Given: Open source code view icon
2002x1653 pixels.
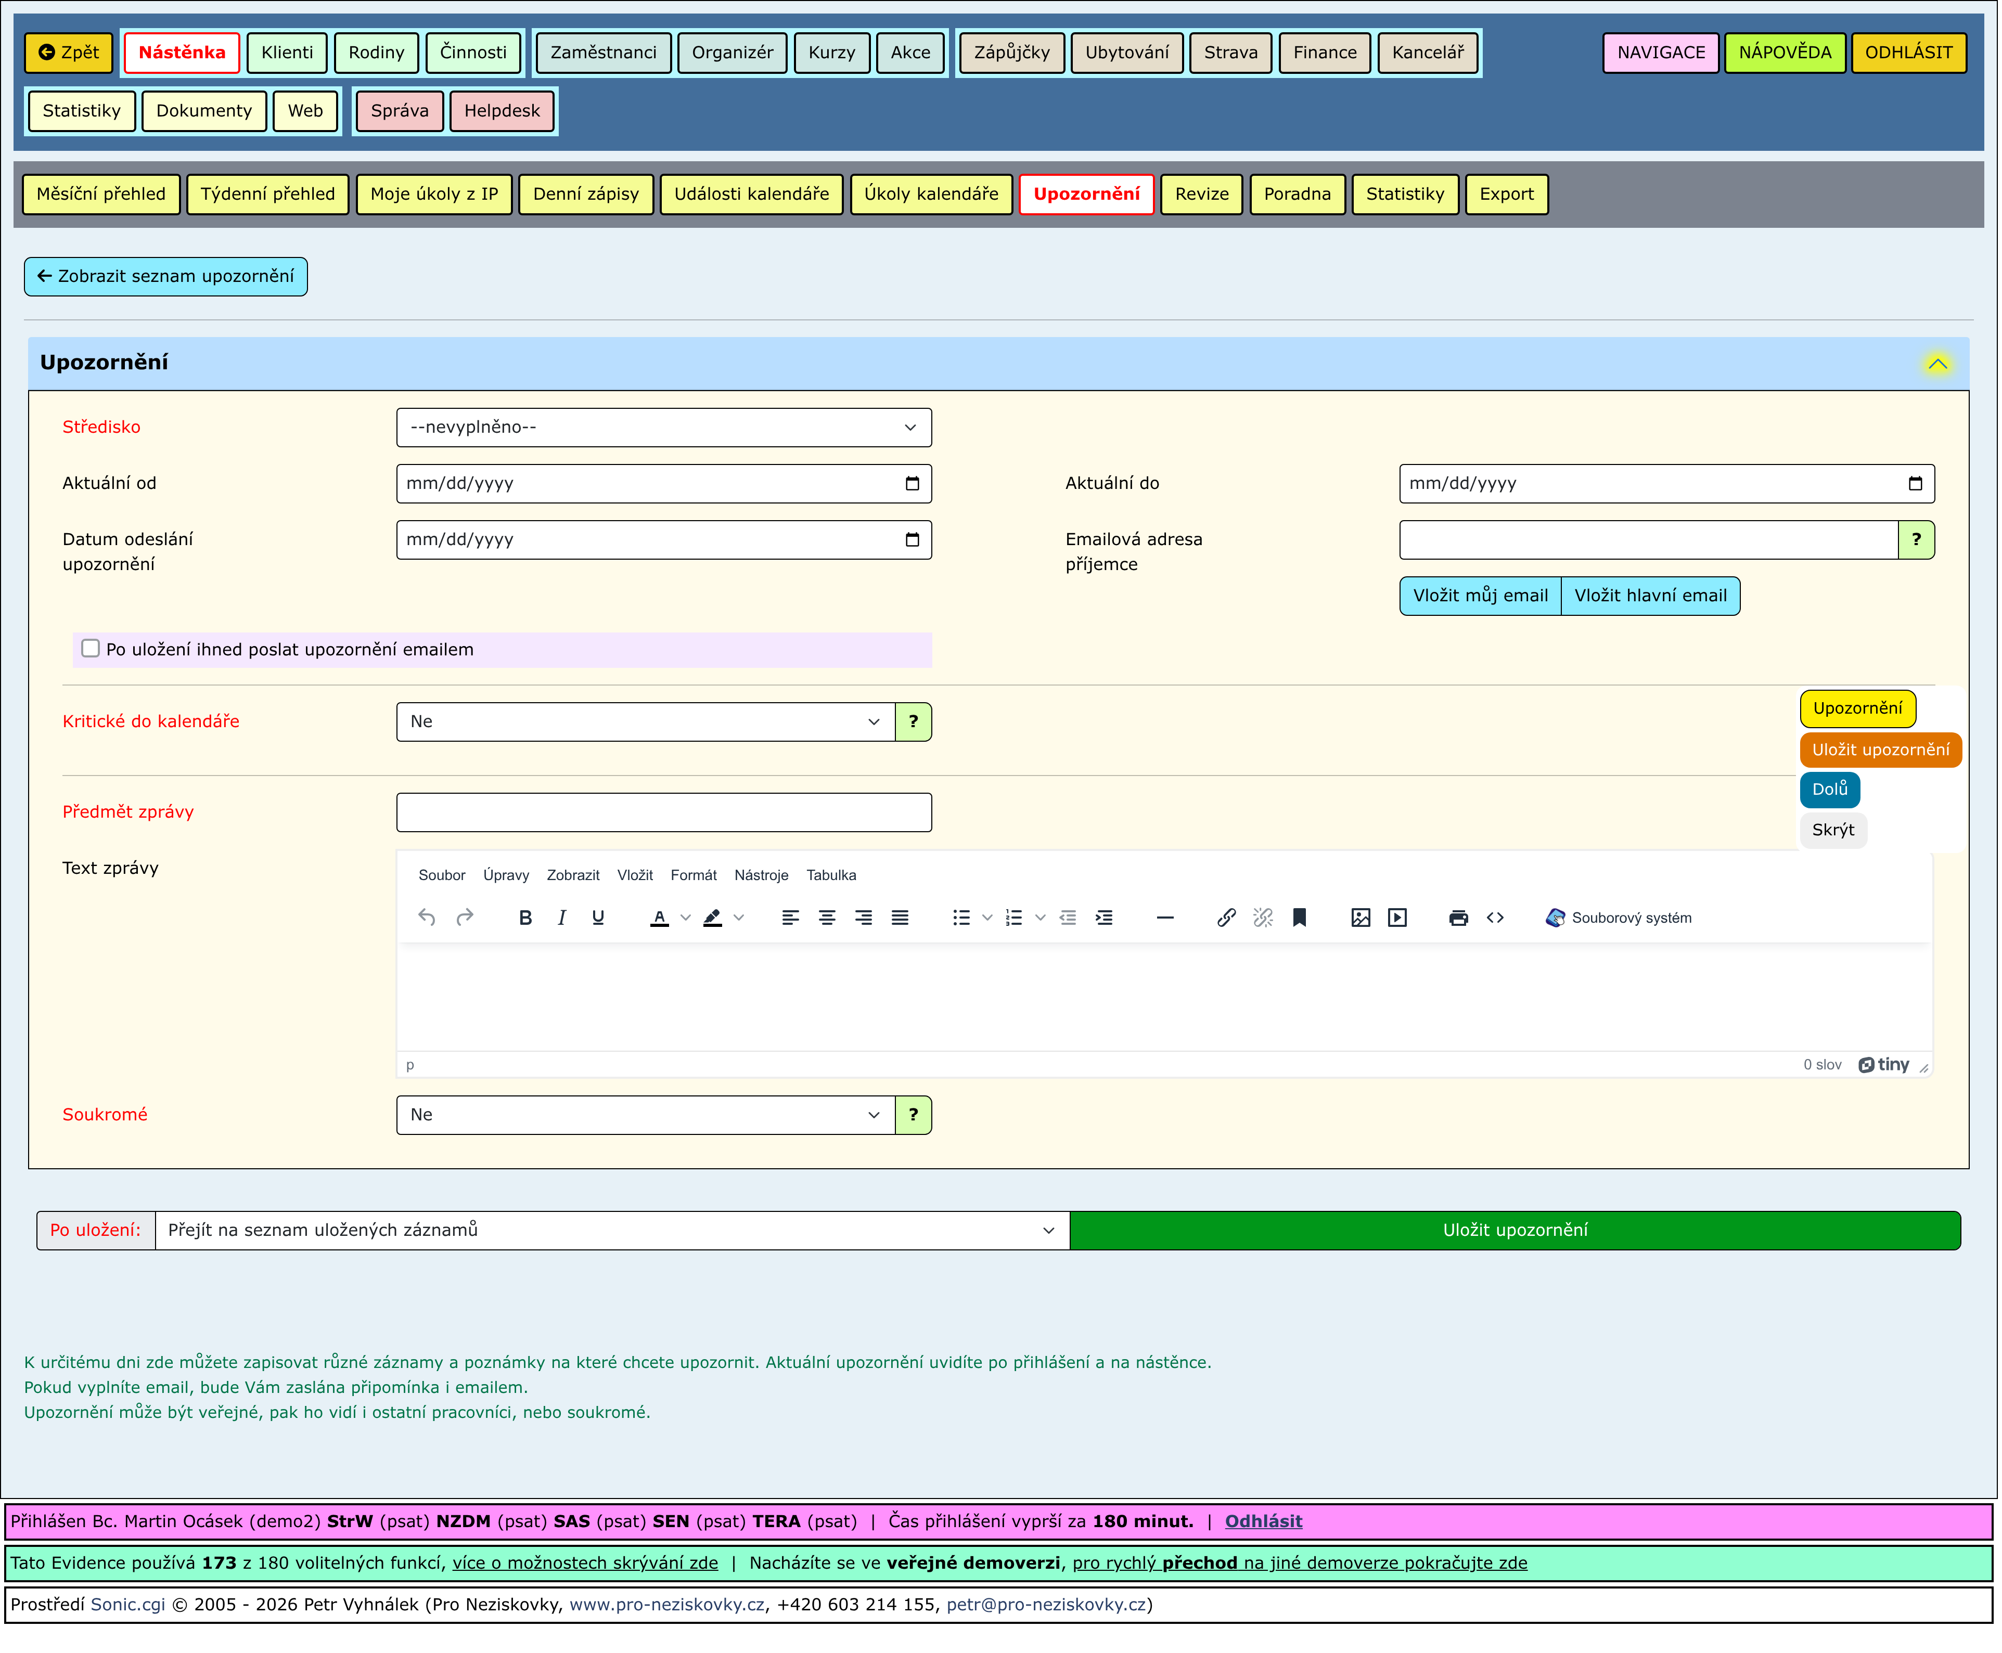Looking at the screenshot, I should pos(1494,918).
